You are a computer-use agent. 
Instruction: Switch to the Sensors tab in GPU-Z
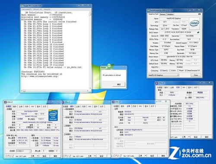pyautogui.click(x=162, y=14)
